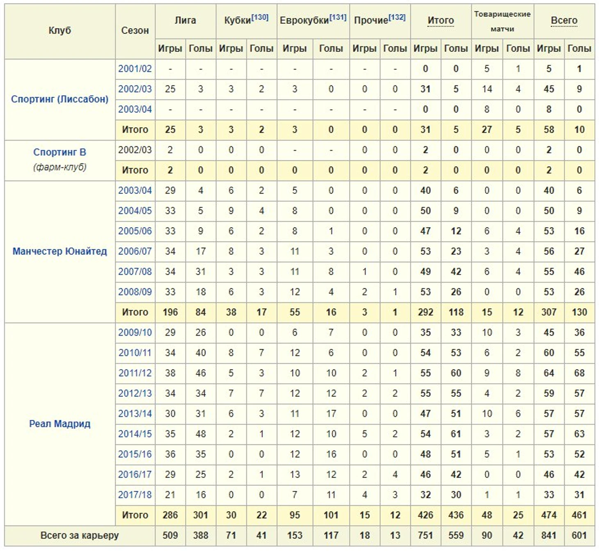
Task: Open season 2005/06 link
Action: pos(135,231)
